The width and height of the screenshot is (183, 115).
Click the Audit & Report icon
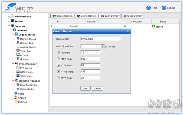click(x=18, y=47)
